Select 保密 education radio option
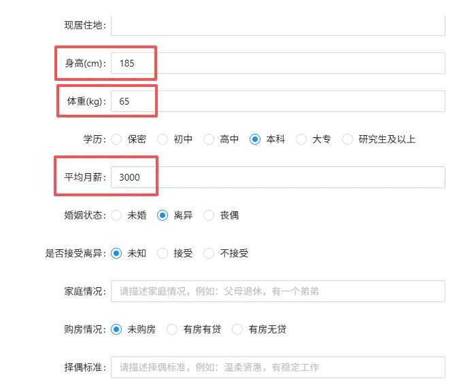Screen dimensions: 474x385 [116, 139]
